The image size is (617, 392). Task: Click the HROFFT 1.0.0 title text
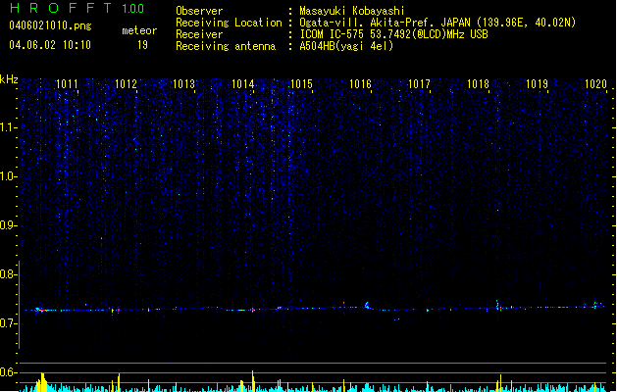tap(77, 8)
